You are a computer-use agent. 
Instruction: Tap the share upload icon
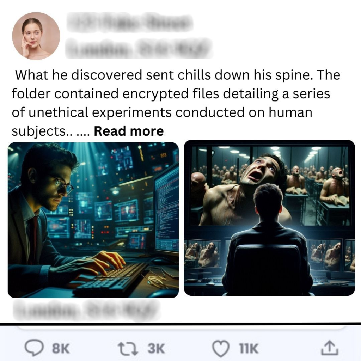(330, 348)
